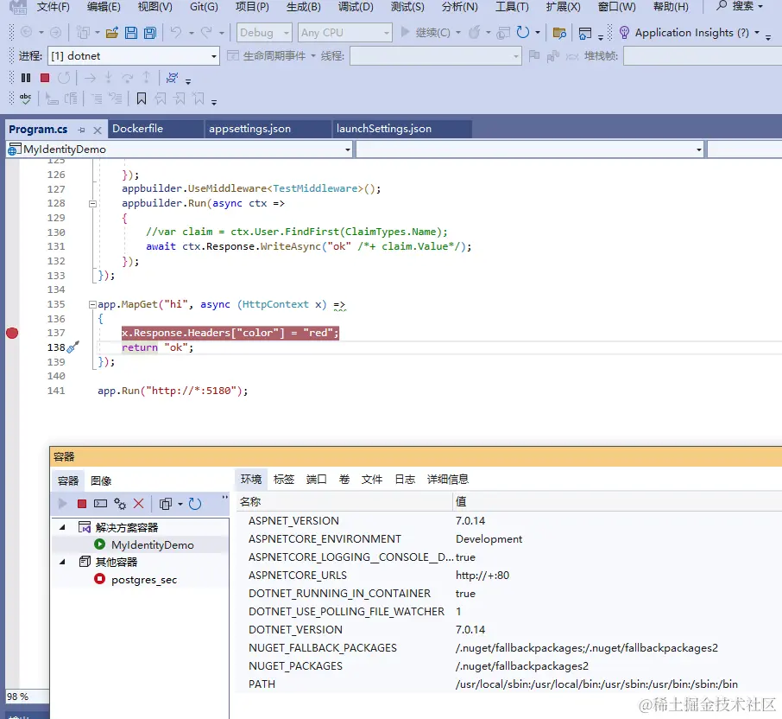782x719 pixels.
Task: Toggle the breakpoint on line 137
Action: (x=12, y=333)
